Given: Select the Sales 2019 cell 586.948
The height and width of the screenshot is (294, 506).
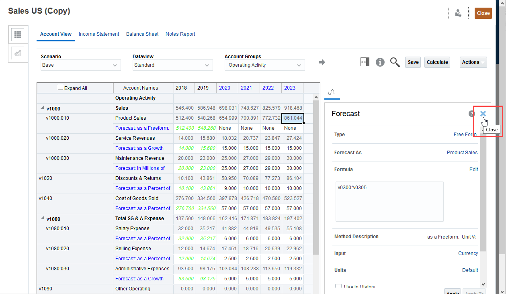Looking at the screenshot, I should (x=206, y=108).
